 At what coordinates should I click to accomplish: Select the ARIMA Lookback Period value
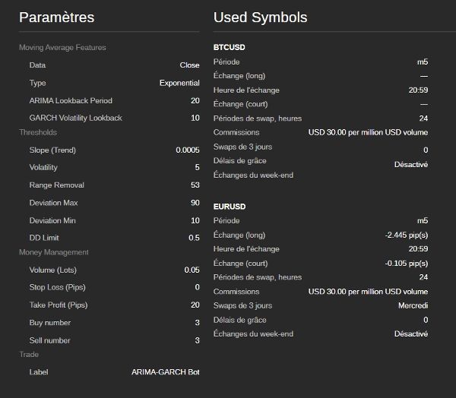click(195, 101)
